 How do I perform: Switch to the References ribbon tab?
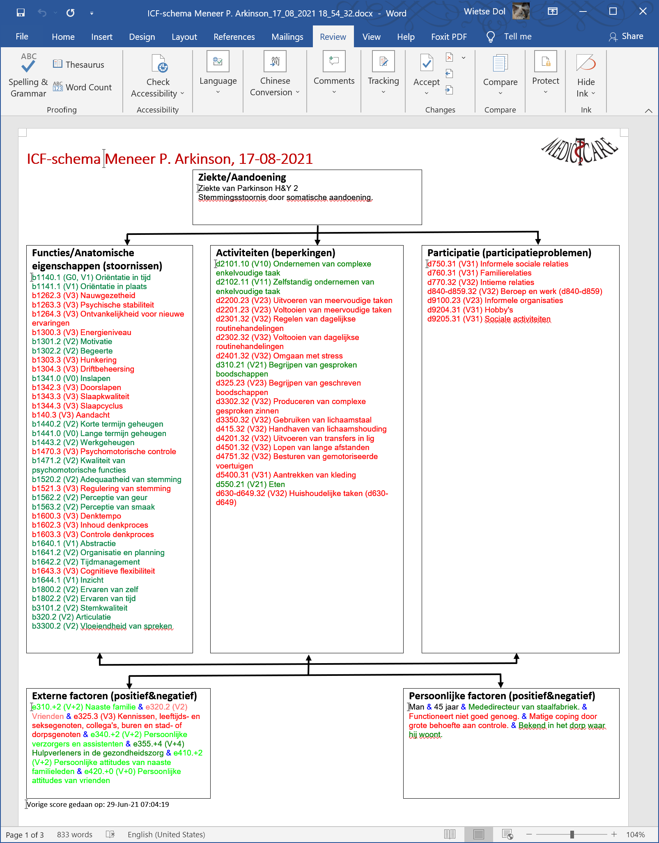point(234,37)
